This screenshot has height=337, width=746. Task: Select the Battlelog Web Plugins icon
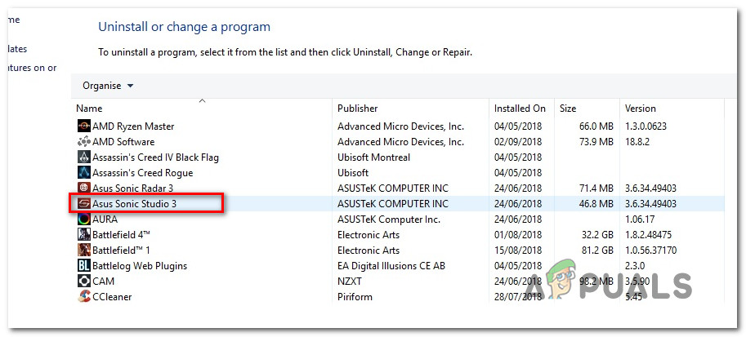(x=83, y=266)
